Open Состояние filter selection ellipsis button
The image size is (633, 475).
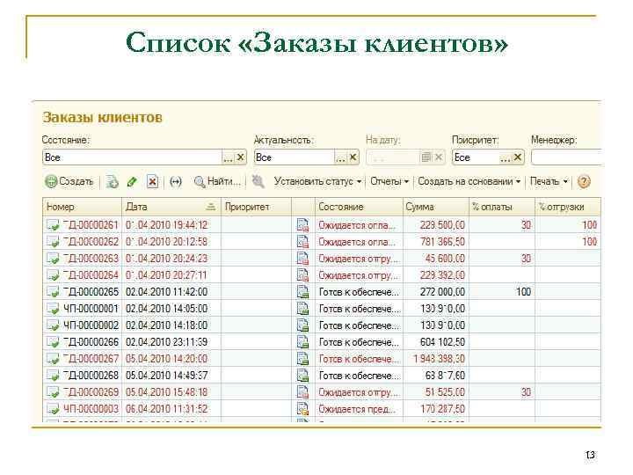click(228, 157)
